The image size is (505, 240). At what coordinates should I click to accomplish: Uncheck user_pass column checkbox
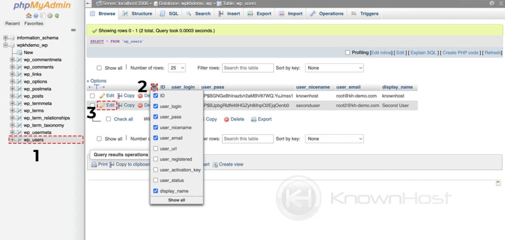click(155, 117)
